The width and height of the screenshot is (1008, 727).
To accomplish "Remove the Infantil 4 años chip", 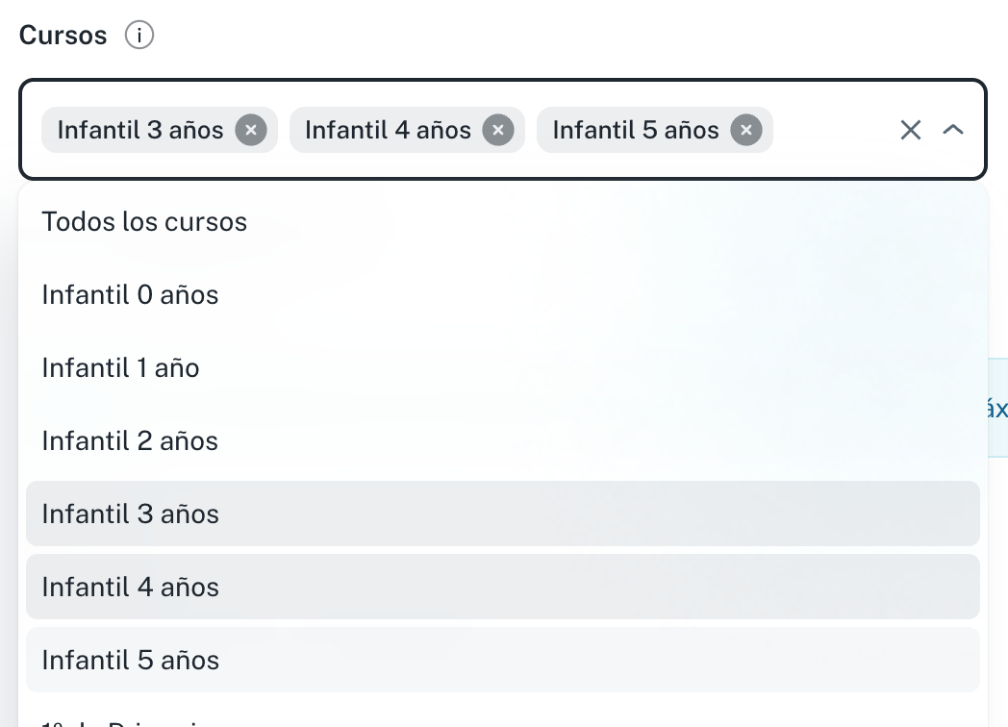I will [x=498, y=130].
